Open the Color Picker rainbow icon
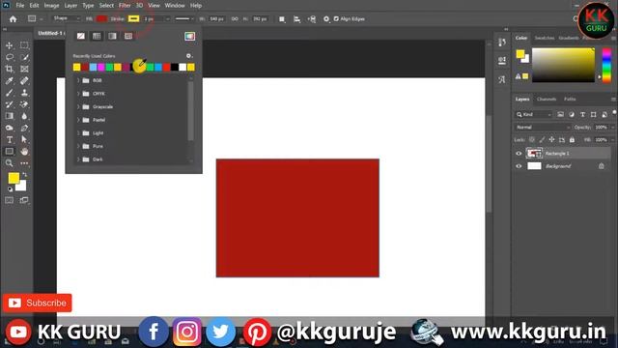The height and width of the screenshot is (348, 618). [x=189, y=37]
